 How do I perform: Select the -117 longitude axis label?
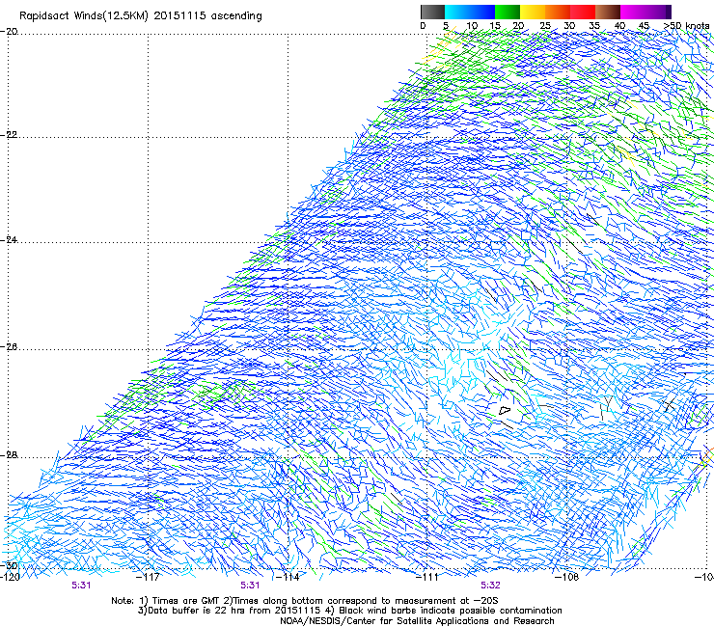point(149,577)
